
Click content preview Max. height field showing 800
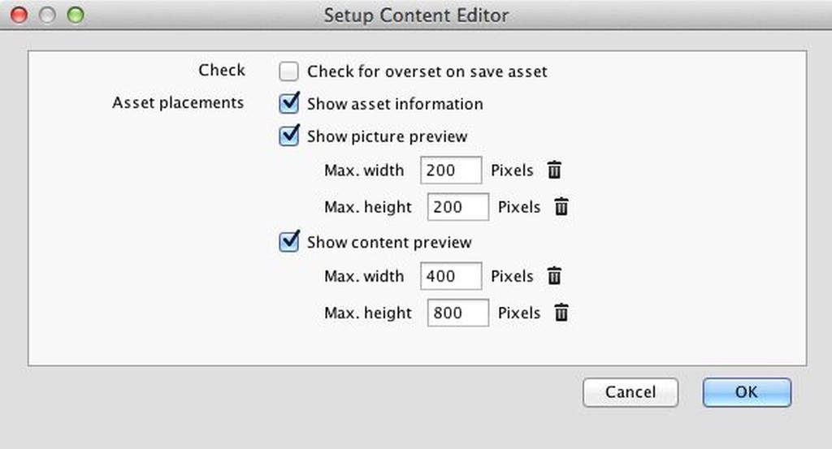(457, 313)
